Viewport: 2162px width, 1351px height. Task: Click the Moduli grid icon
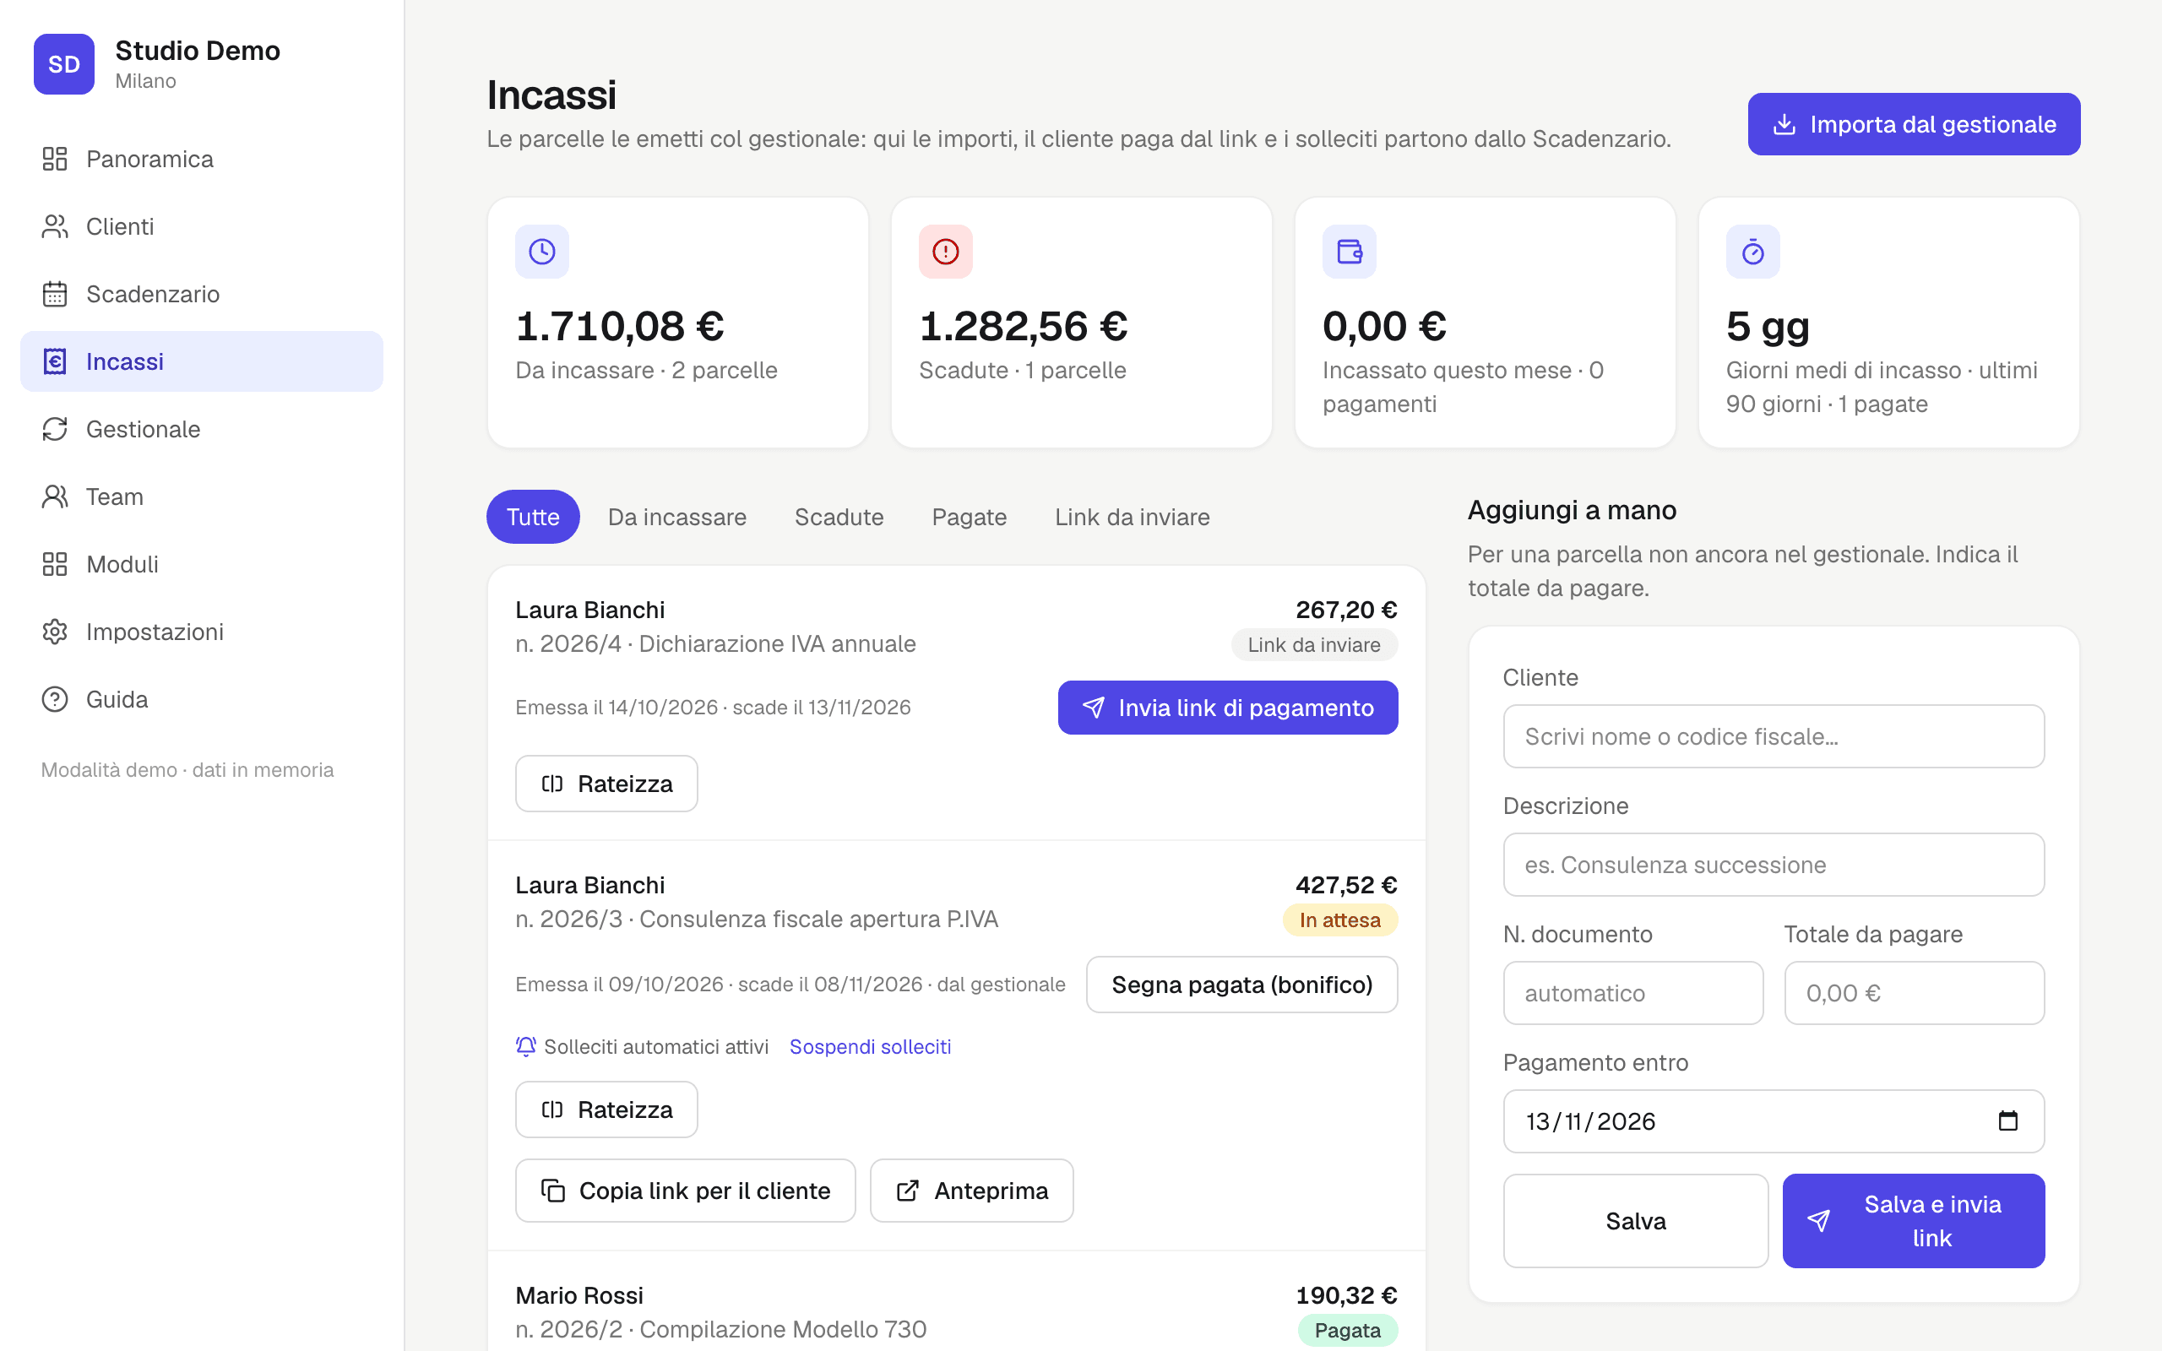55,564
